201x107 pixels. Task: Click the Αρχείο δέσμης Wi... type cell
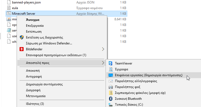click(90, 14)
